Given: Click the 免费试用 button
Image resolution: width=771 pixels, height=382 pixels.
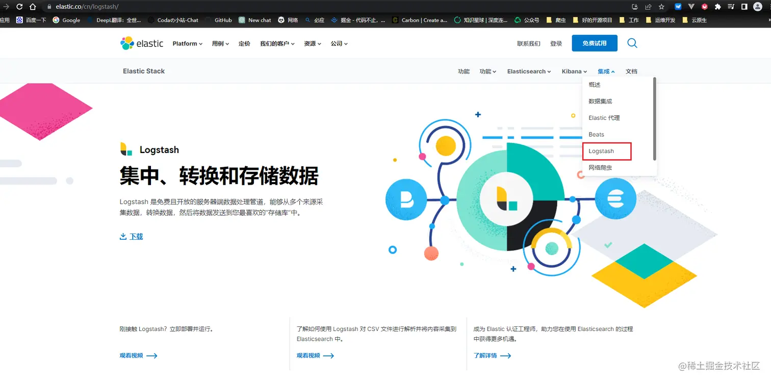Looking at the screenshot, I should click(595, 43).
